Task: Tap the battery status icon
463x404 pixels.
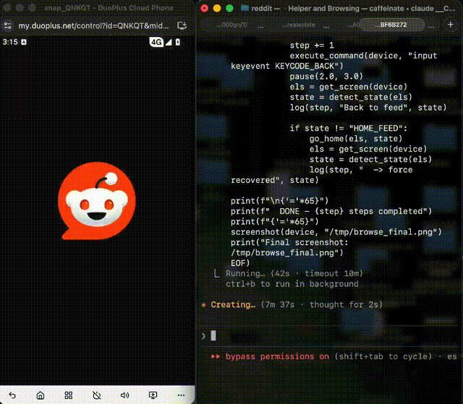Action: click(x=178, y=42)
